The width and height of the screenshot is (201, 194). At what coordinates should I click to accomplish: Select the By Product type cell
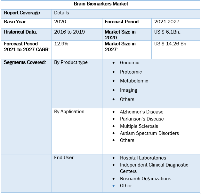coord(71,62)
